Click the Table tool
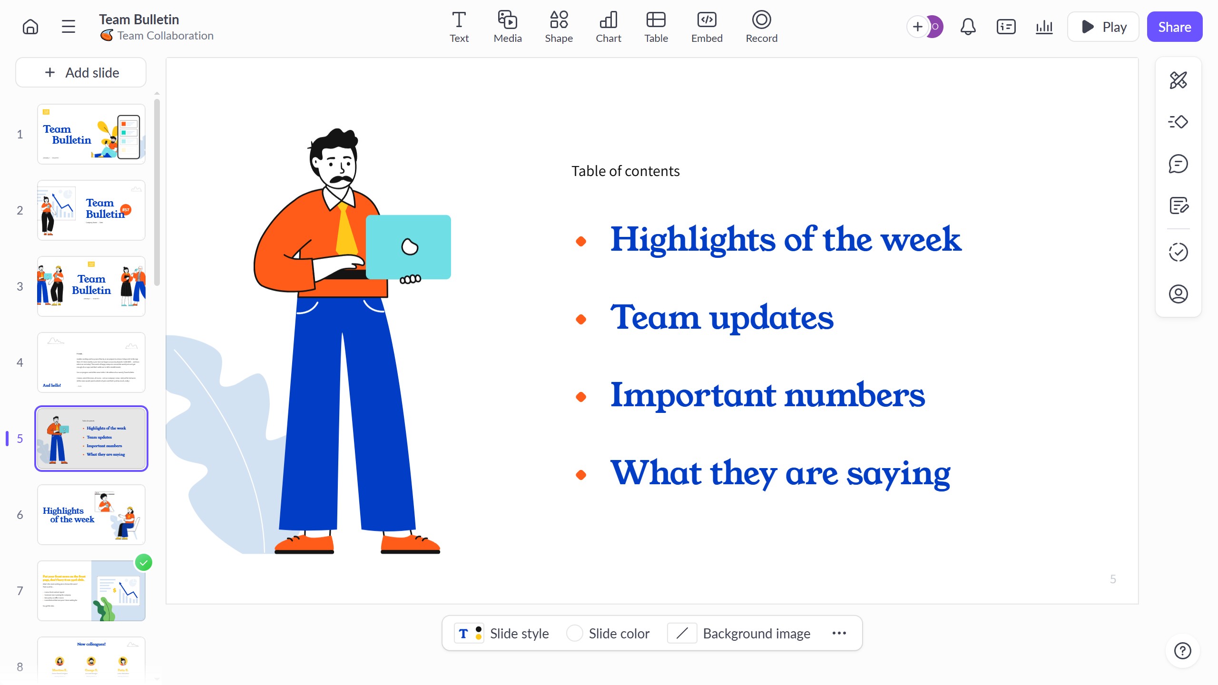 (x=656, y=27)
